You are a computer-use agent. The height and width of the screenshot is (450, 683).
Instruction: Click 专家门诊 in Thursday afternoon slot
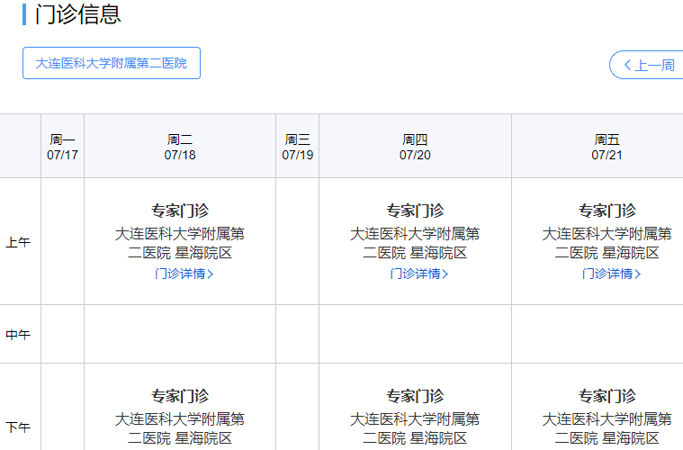point(415,396)
